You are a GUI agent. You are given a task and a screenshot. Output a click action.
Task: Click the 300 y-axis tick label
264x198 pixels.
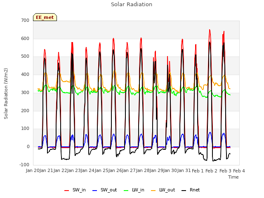pyautogui.click(x=25, y=92)
